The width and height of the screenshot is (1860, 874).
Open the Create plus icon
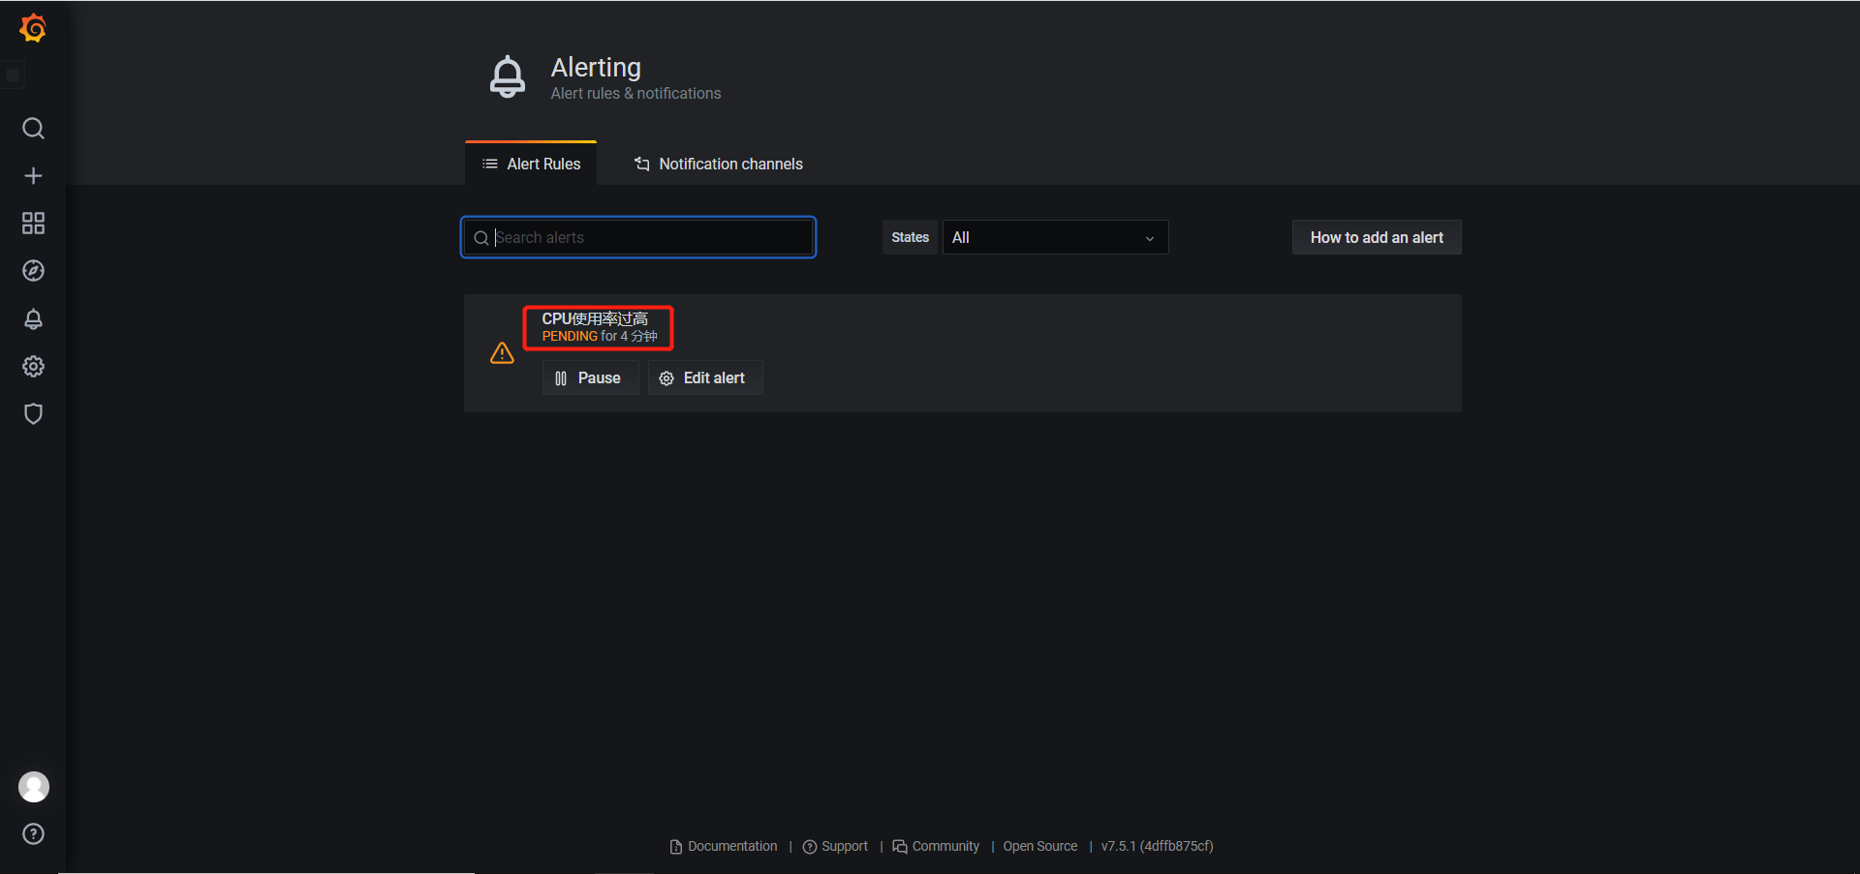(x=33, y=176)
